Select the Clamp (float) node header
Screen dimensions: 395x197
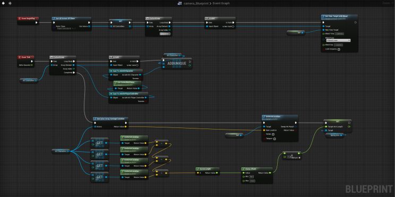point(257,169)
